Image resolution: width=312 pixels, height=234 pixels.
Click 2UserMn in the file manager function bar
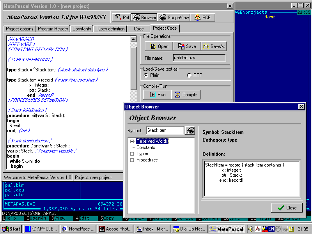[37, 218]
